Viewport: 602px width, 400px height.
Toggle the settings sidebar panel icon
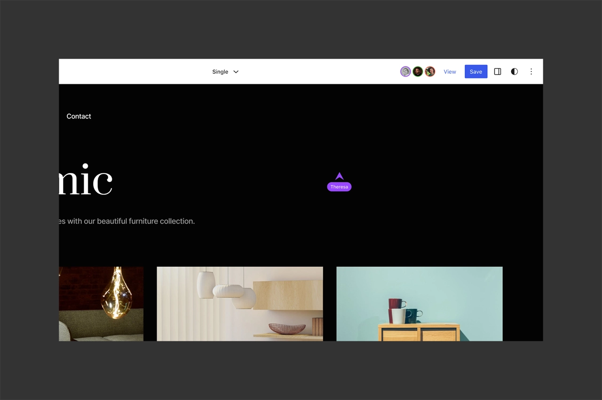click(497, 71)
